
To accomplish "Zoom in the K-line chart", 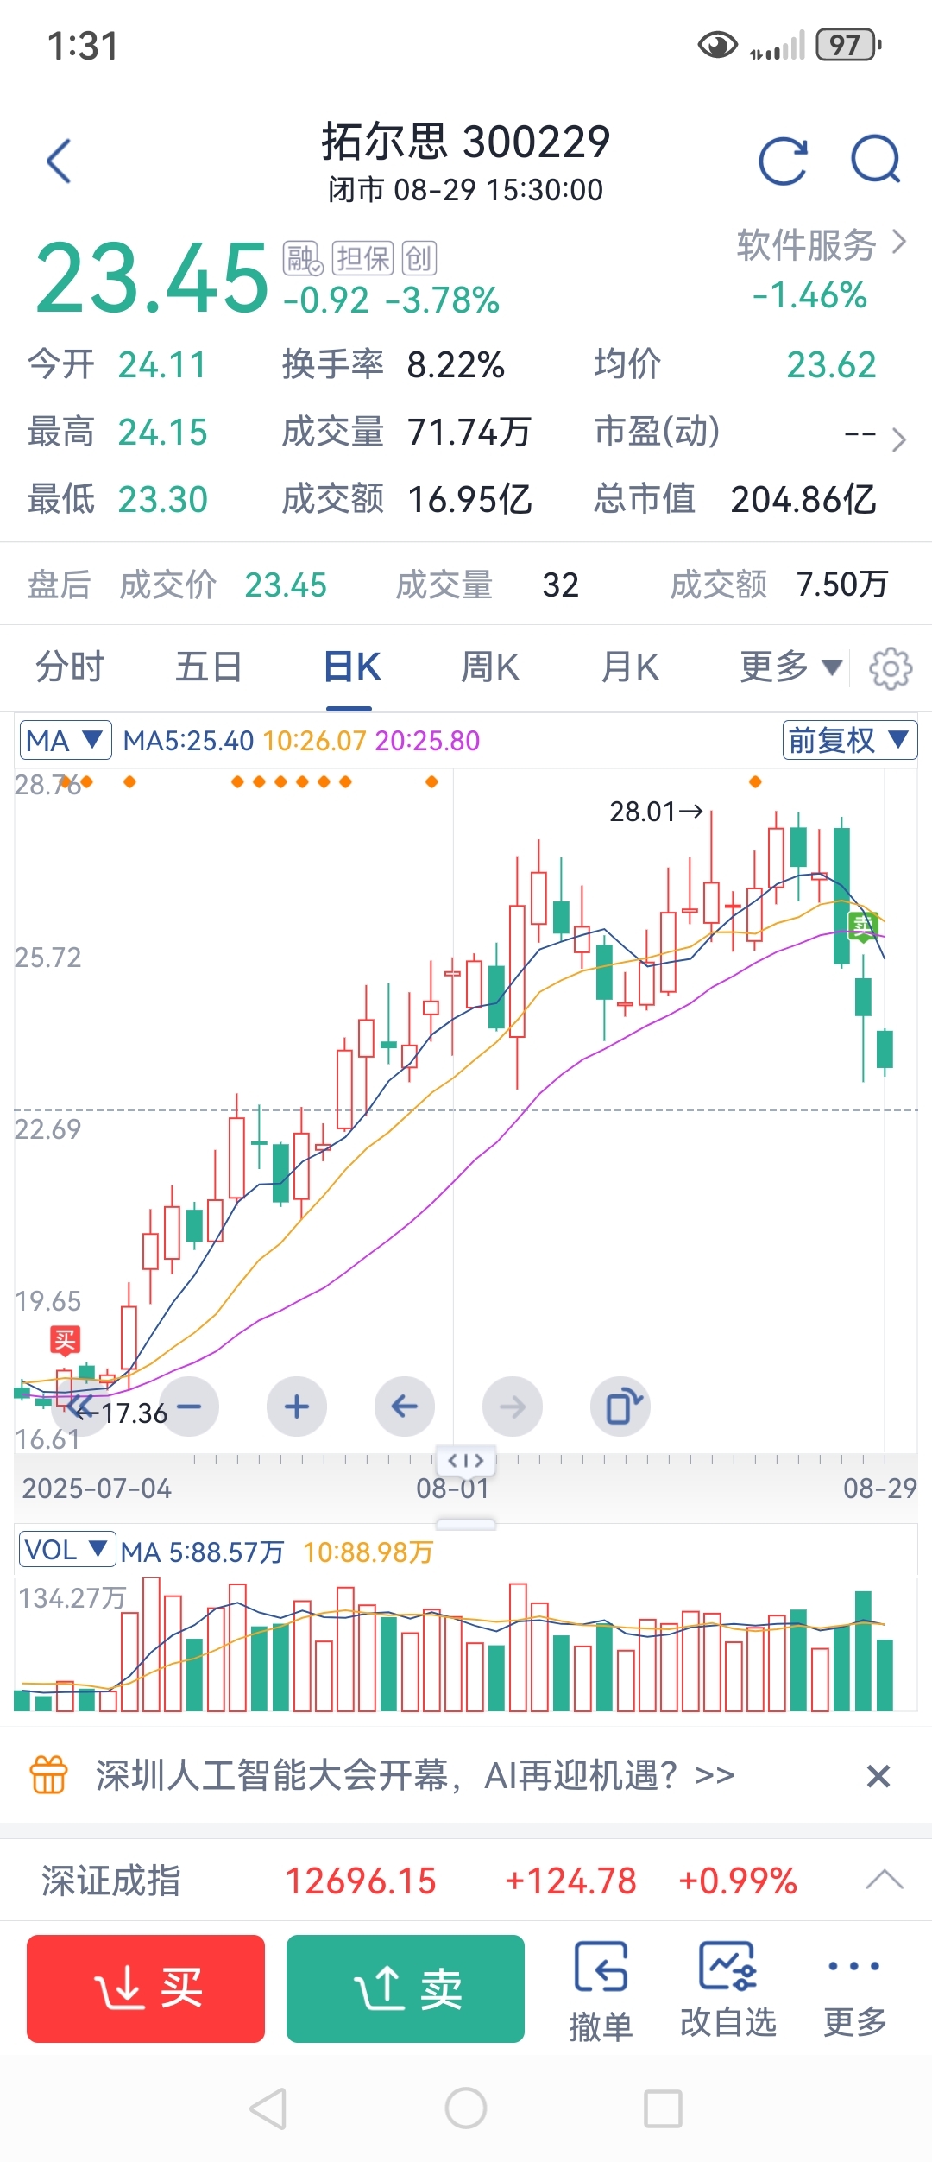I will (x=297, y=1407).
